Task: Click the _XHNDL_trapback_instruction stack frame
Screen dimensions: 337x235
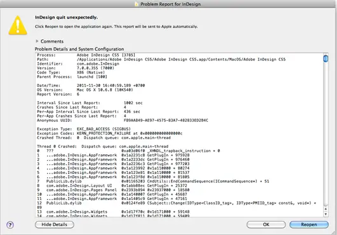Action: point(128,151)
